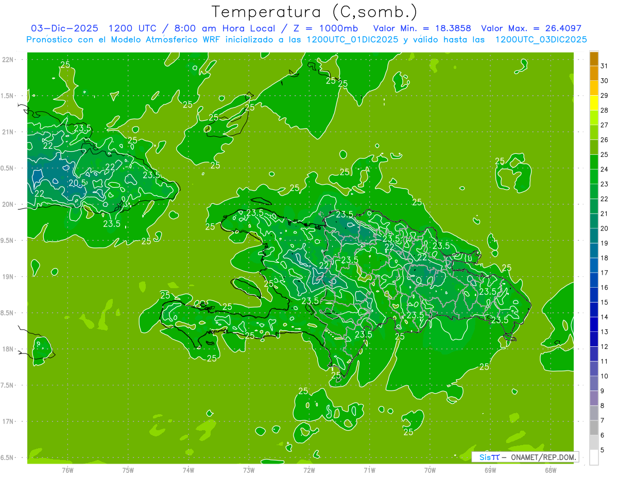
Task: Pick the brown-orange swatch above the 31 label
Action: point(594,59)
